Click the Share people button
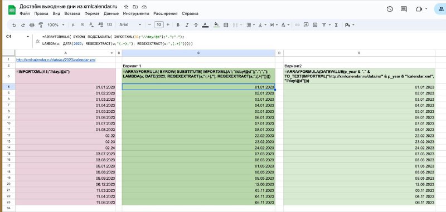The width and height of the screenshot is (446, 212). [440, 9]
